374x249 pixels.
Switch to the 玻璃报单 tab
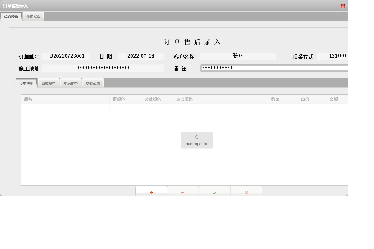71,83
